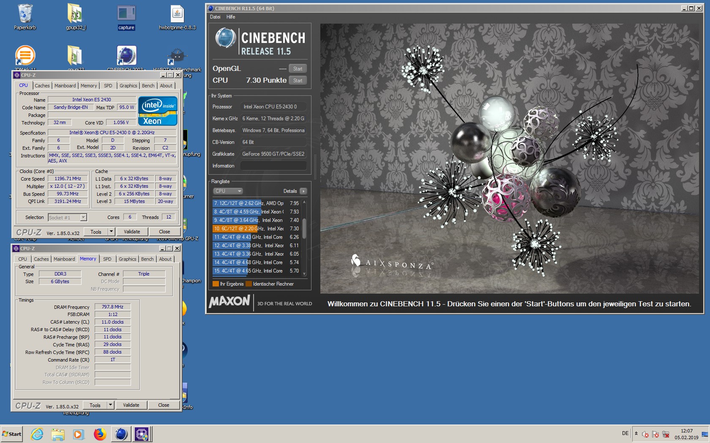The height and width of the screenshot is (443, 710).
Task: Show hidden system tray icons
Action: click(x=636, y=434)
